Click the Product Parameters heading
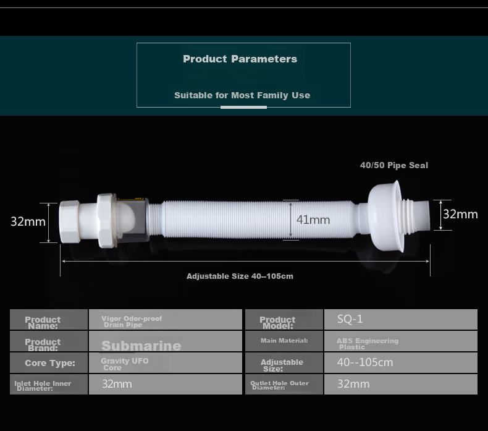Viewport: 488px width, 431px height. pyautogui.click(x=240, y=59)
